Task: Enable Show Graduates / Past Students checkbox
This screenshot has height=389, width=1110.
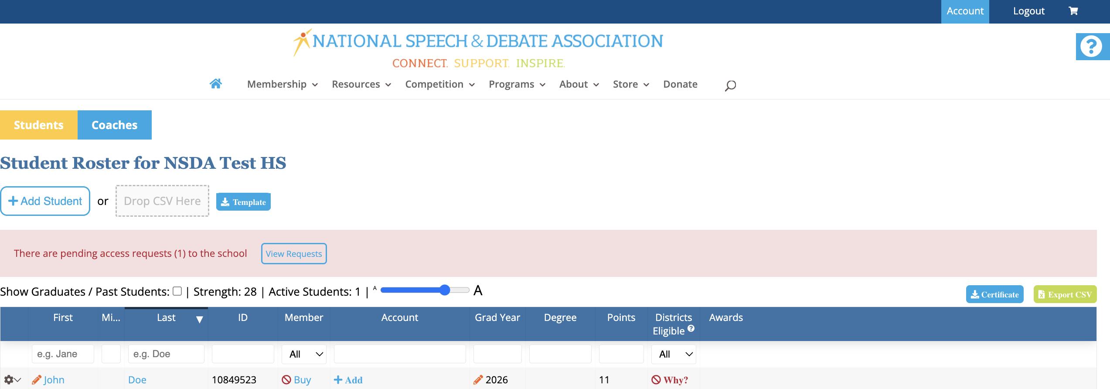Action: tap(177, 291)
